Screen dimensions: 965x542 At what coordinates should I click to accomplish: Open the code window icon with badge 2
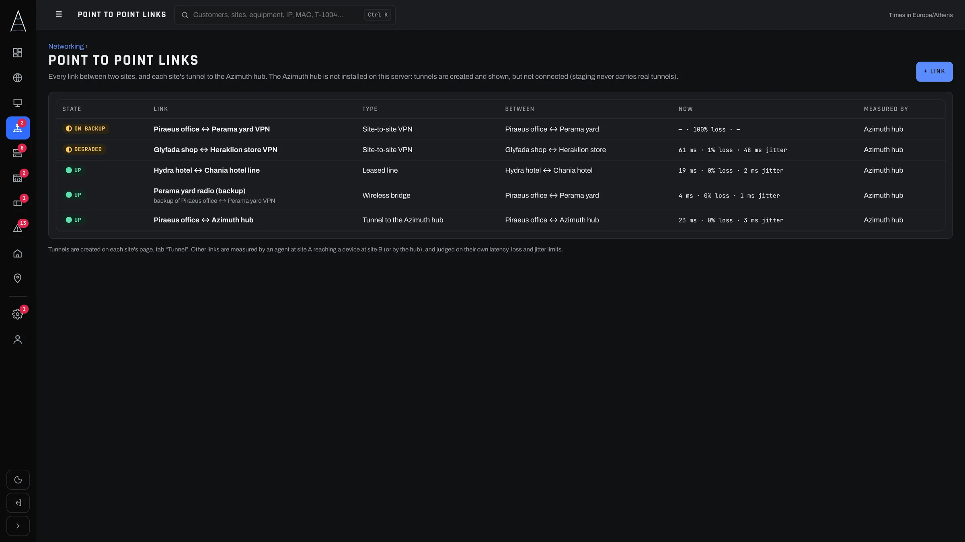click(18, 178)
